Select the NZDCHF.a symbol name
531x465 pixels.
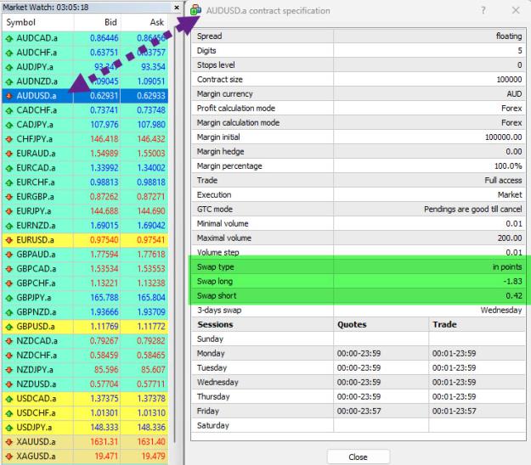coord(37,355)
